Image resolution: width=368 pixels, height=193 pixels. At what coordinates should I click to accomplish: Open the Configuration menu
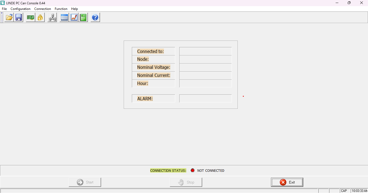[20, 9]
